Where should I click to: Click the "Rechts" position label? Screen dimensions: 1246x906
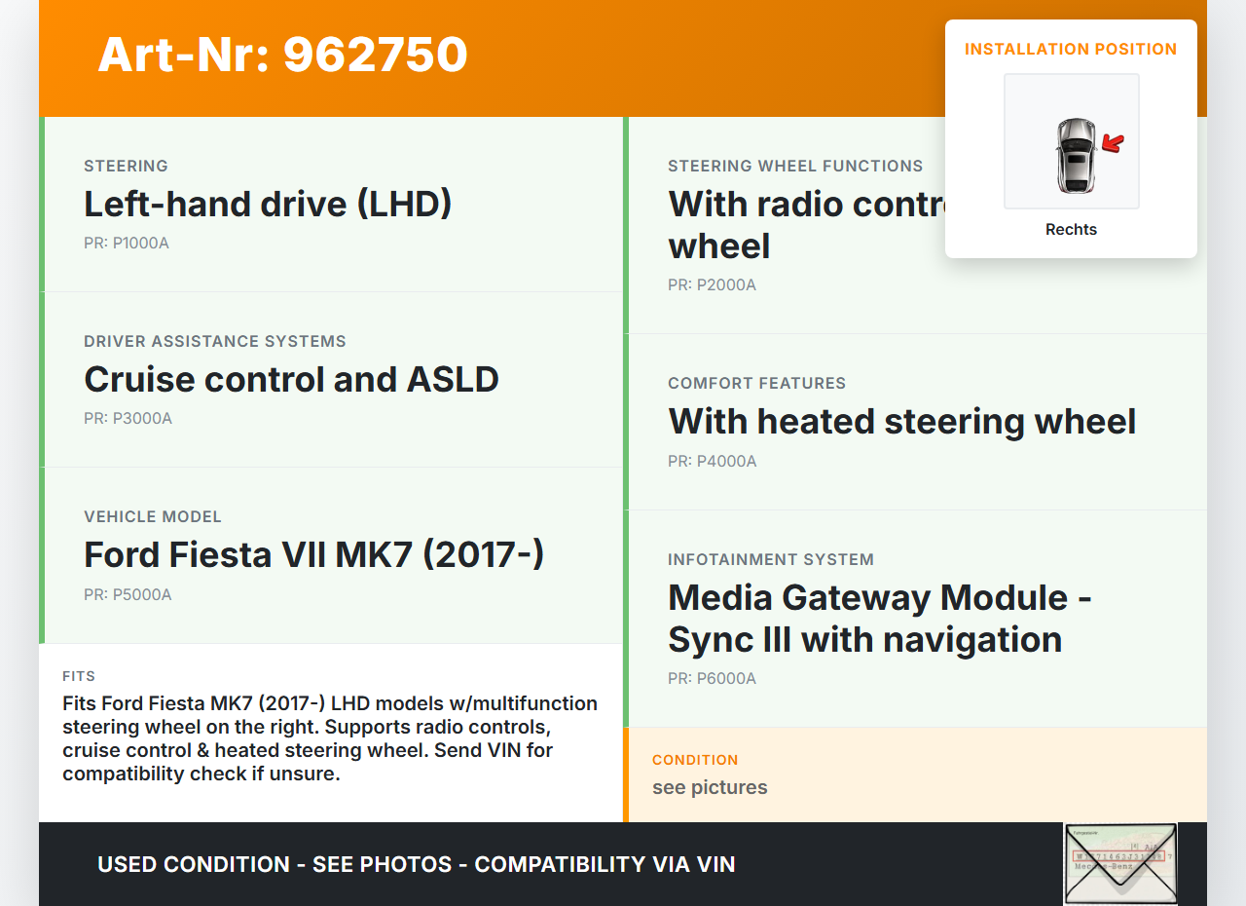pos(1071,230)
